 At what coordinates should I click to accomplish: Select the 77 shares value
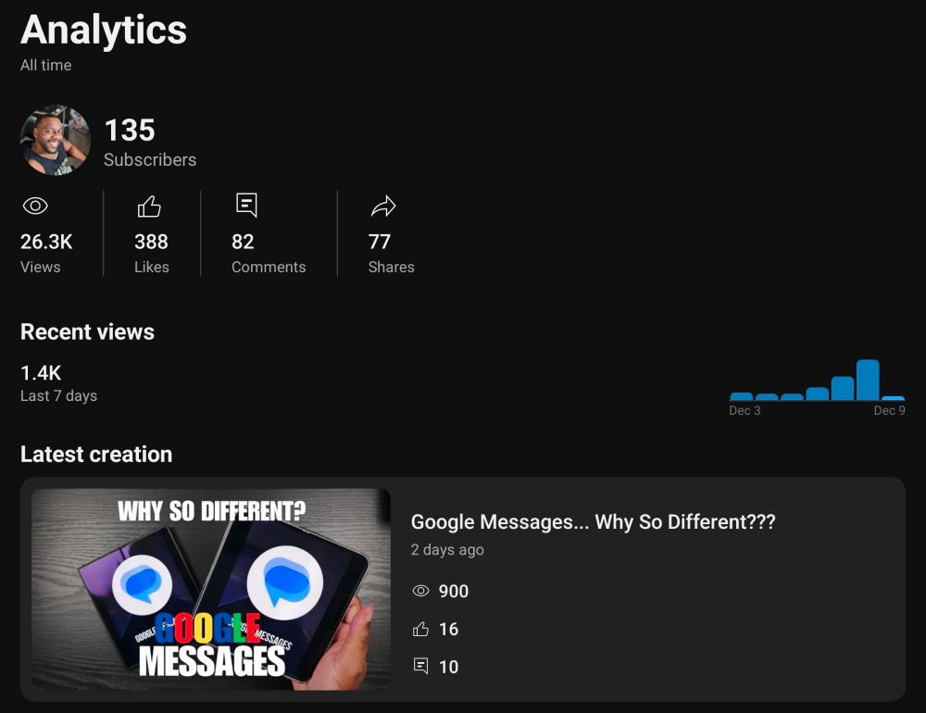point(379,242)
